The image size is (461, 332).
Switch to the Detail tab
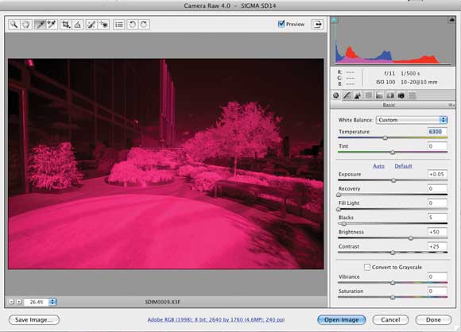tap(358, 95)
